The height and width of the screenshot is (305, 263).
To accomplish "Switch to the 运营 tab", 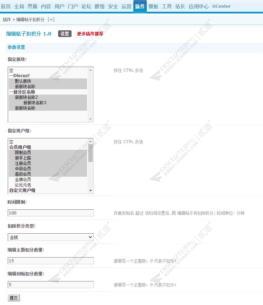I will point(126,6).
